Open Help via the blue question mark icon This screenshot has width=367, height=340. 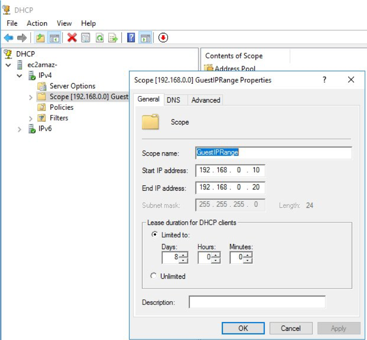click(x=132, y=38)
